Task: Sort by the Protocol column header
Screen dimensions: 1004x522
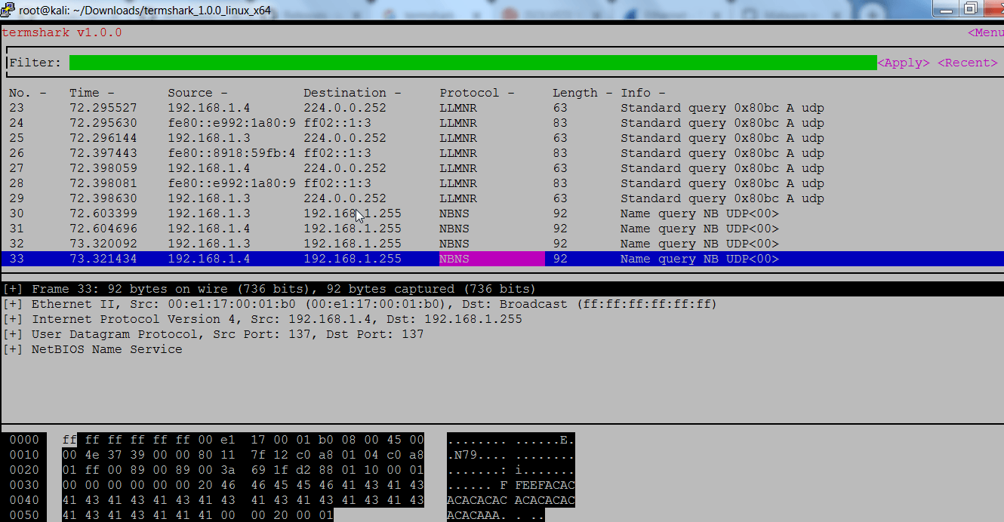Action: [x=476, y=93]
